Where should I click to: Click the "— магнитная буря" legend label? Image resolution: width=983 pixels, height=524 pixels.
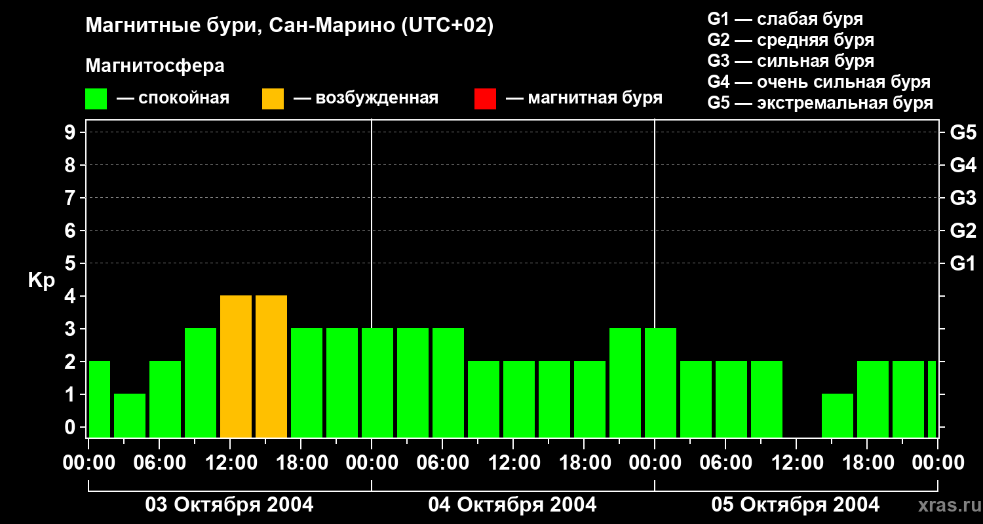click(x=584, y=98)
